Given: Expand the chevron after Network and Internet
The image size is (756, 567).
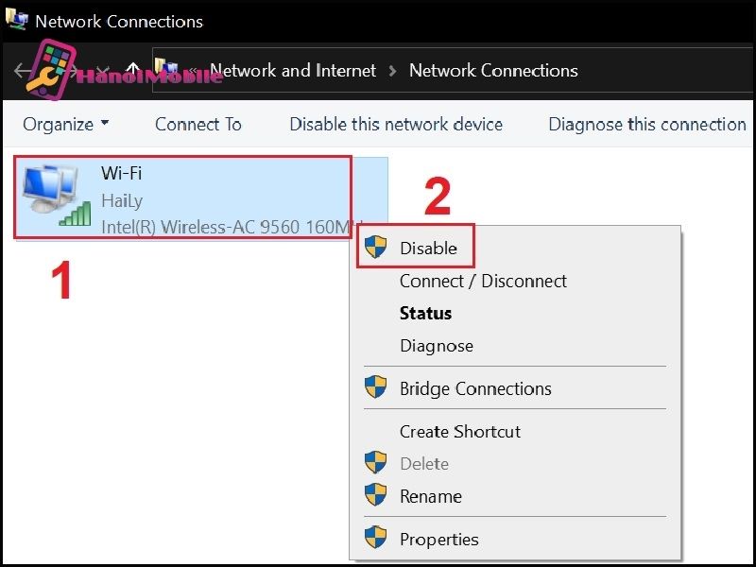Looking at the screenshot, I should coord(392,72).
